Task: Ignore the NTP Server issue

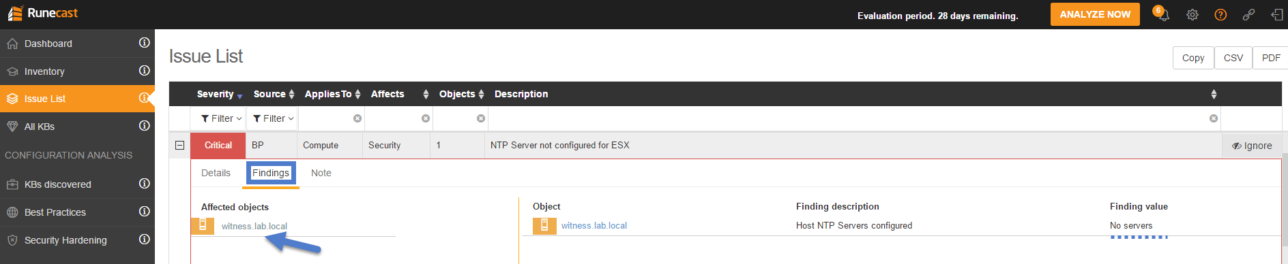Action: tap(1252, 146)
